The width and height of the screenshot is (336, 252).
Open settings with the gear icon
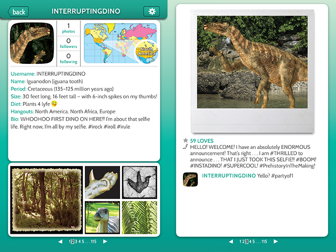(152, 11)
